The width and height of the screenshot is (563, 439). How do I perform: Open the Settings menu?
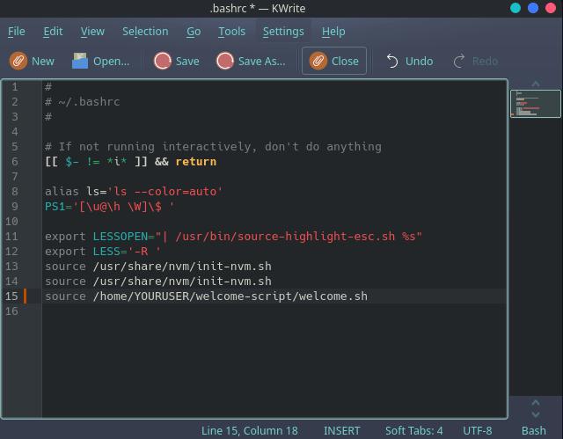pos(283,32)
